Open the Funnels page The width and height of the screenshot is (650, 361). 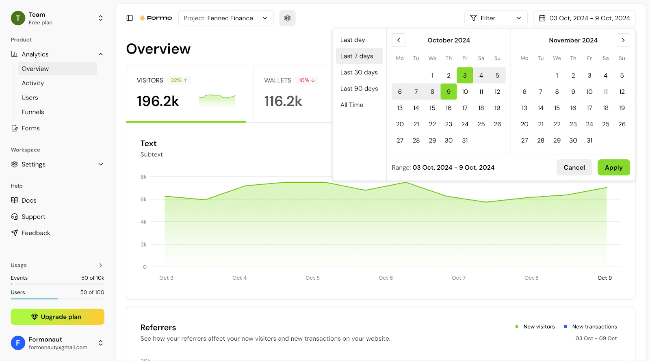[x=33, y=112]
